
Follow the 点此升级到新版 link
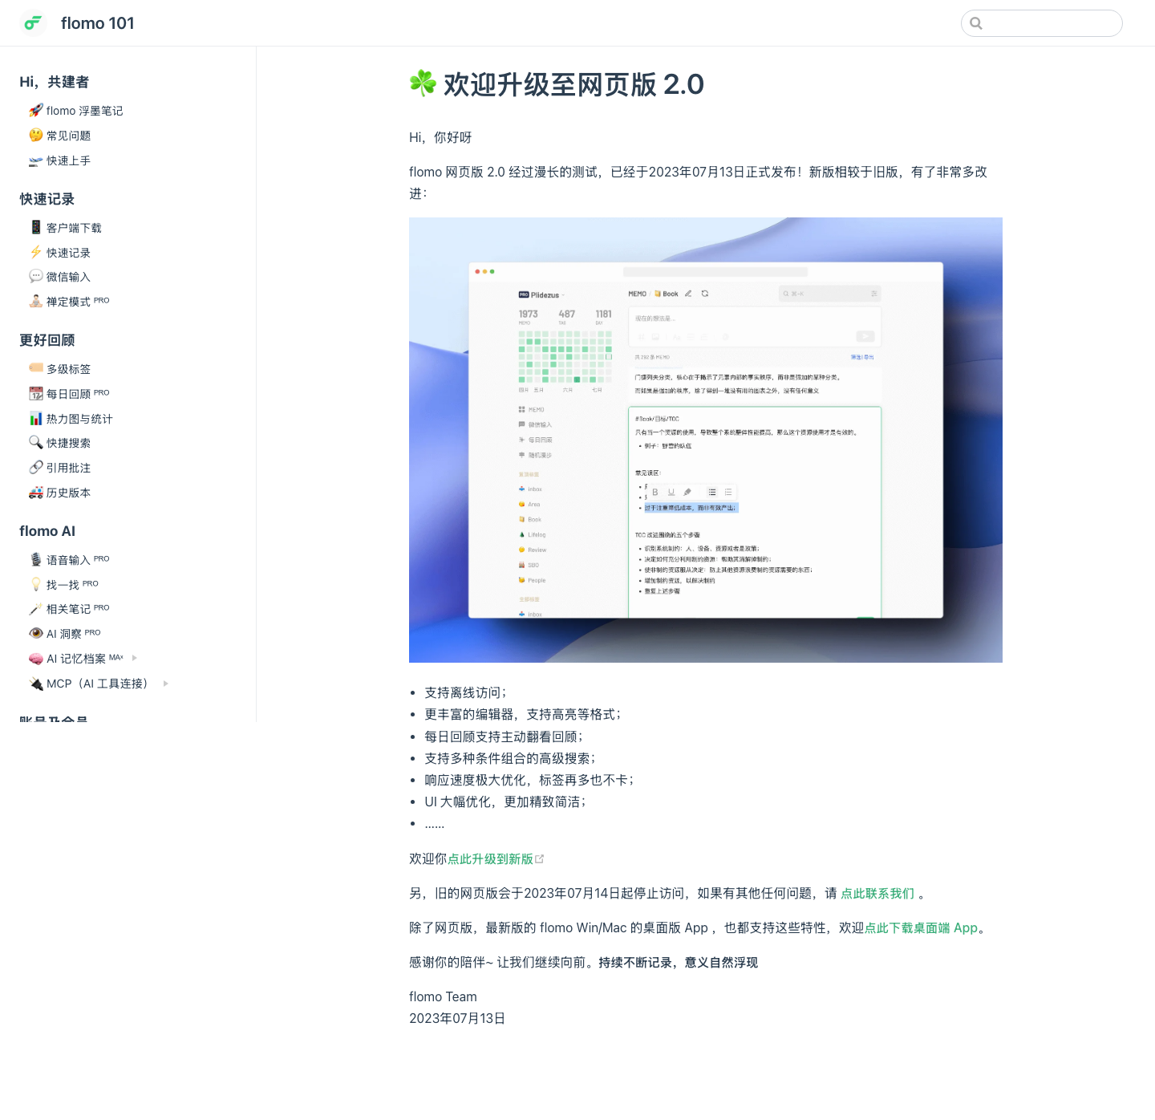point(490,858)
